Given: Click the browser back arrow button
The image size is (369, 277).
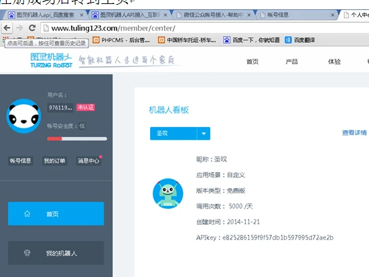Looking at the screenshot, I should point(7,28).
